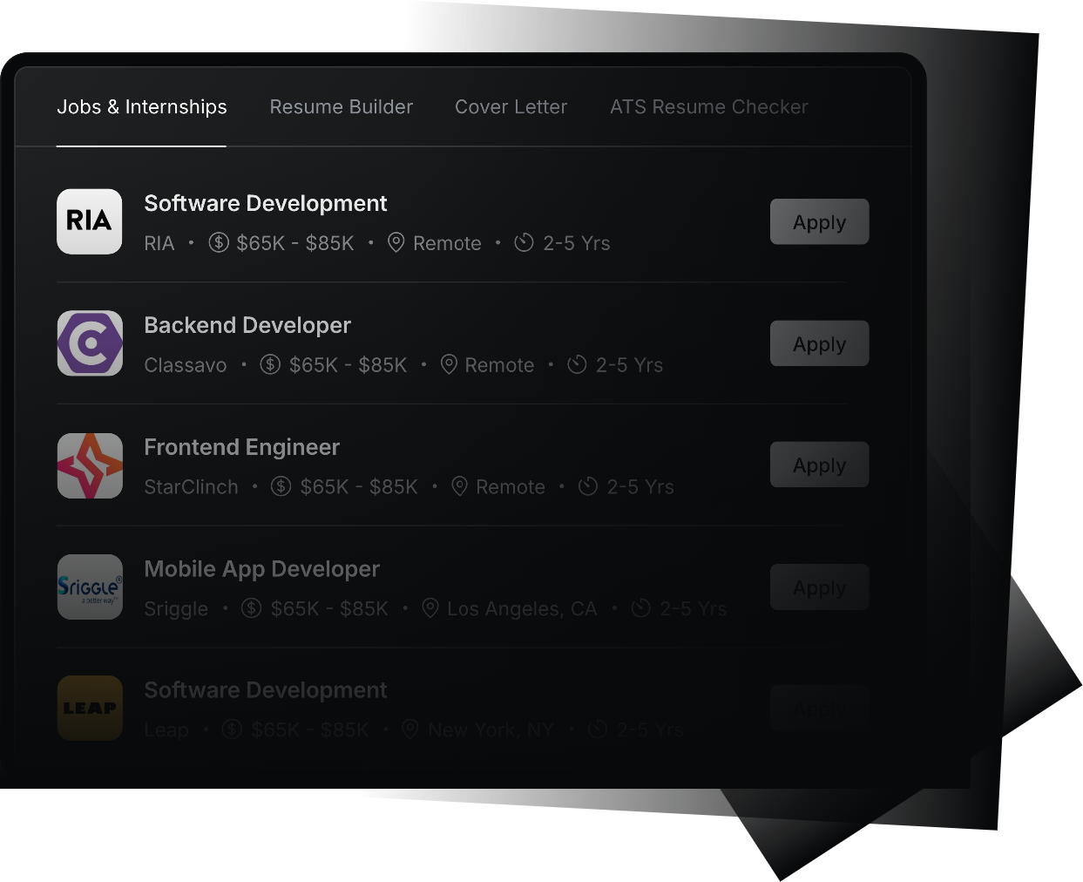The image size is (1083, 882).
Task: Click the RIA company logo
Action: pyautogui.click(x=90, y=221)
